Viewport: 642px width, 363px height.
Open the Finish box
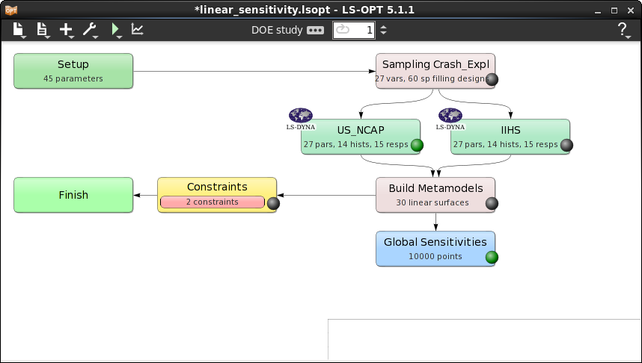point(73,195)
